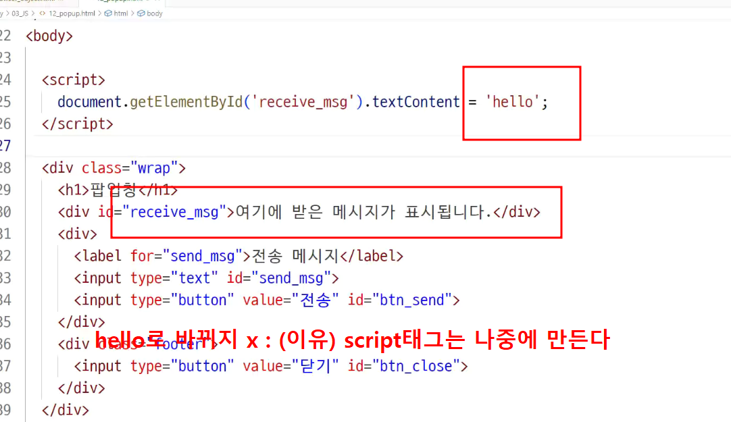The image size is (731, 422).
Task: Click the class="wrap" div line
Action: (x=114, y=167)
